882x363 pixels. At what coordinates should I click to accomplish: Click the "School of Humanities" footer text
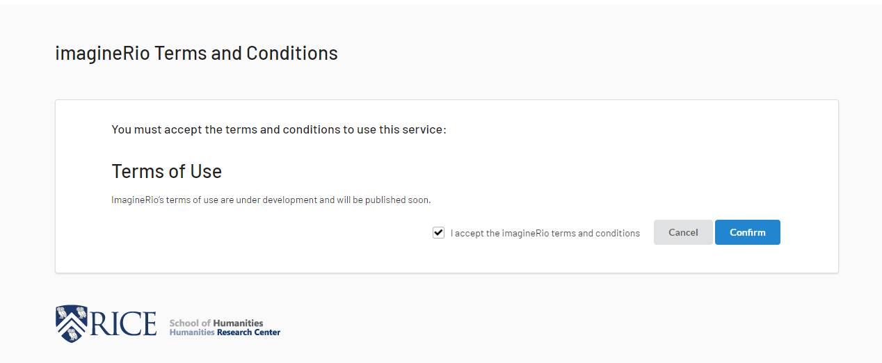[x=216, y=323]
